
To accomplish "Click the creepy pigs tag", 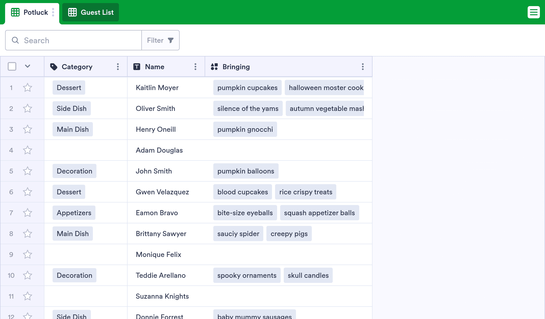I will point(289,234).
